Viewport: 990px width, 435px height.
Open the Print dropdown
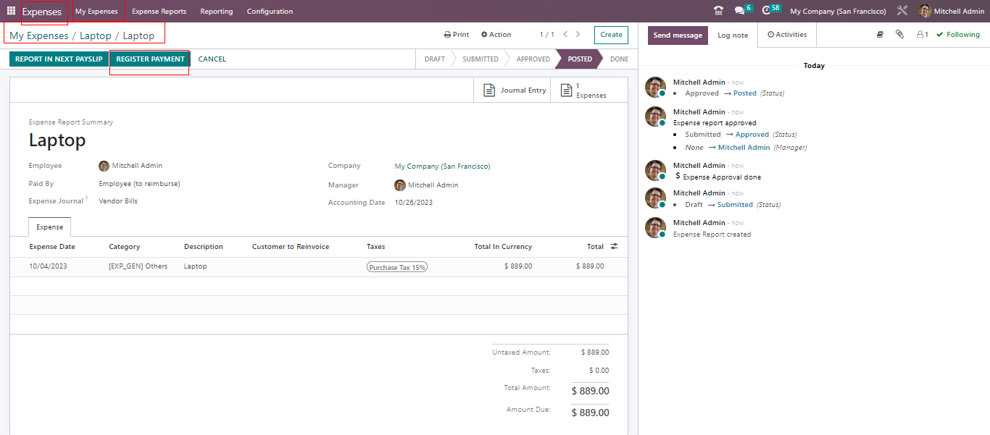[457, 35]
